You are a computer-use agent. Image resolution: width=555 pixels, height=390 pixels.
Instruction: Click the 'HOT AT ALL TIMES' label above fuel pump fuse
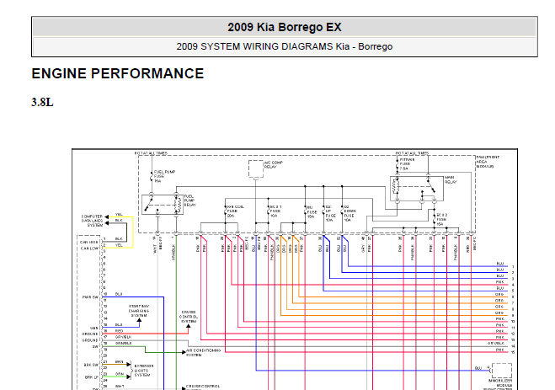coord(151,153)
